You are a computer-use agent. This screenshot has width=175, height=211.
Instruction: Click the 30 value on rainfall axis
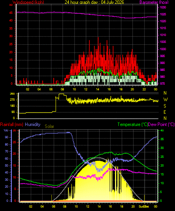[x=15, y=131]
